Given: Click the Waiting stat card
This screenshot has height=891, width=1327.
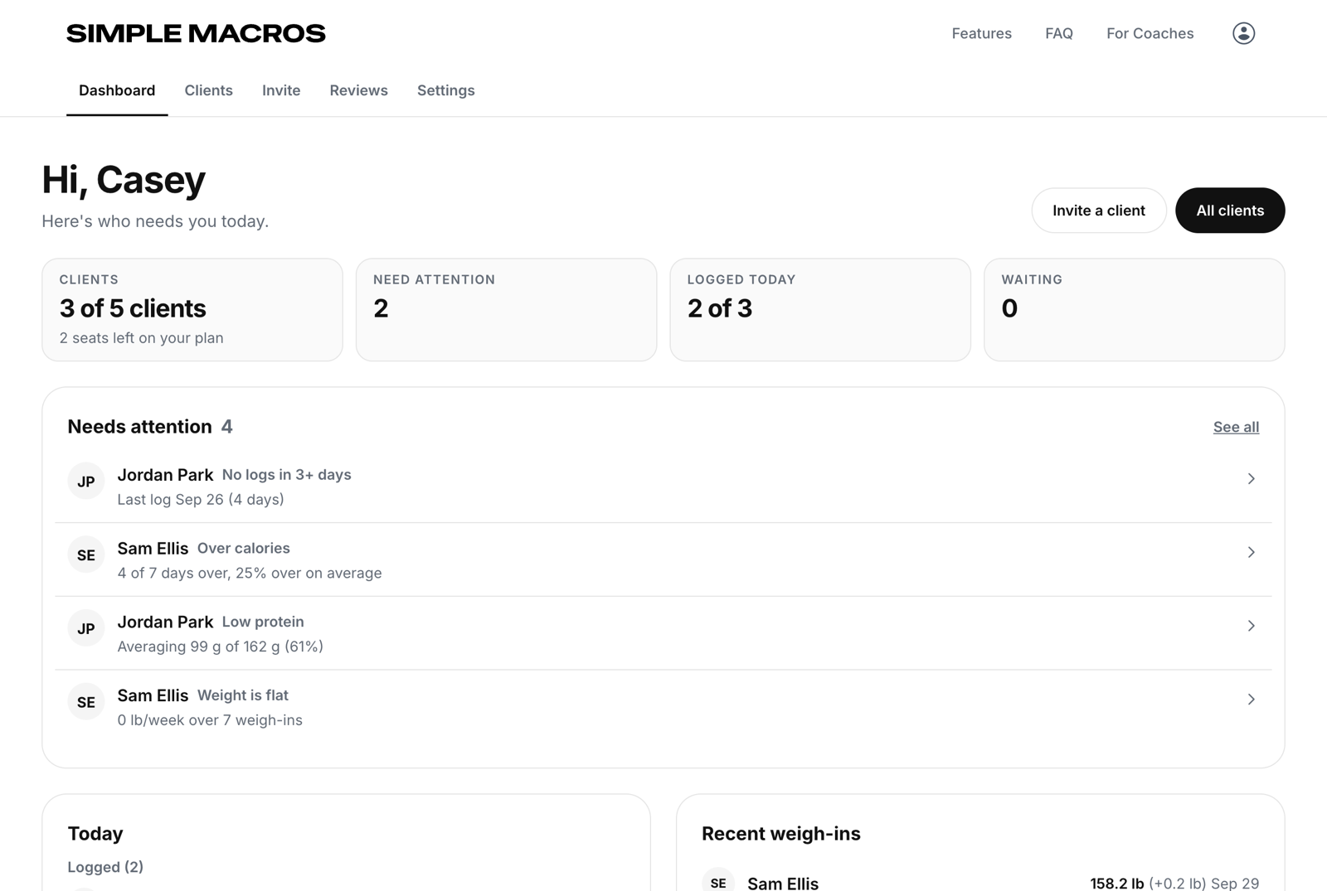Looking at the screenshot, I should (1135, 310).
